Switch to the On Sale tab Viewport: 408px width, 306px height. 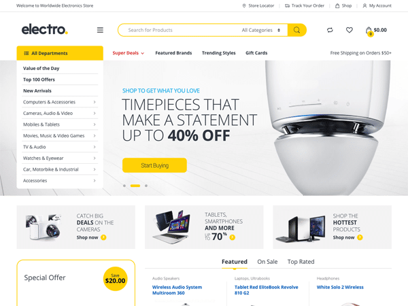267,262
